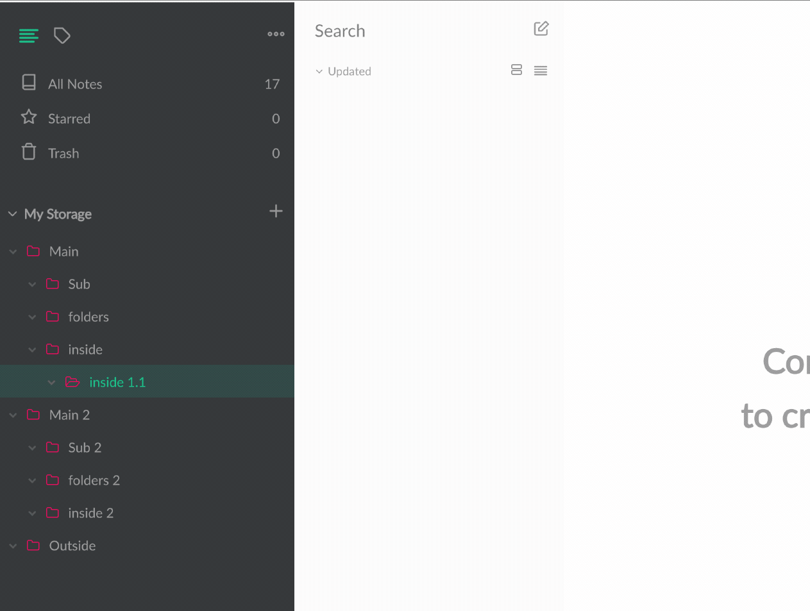The image size is (810, 611).
Task: Open the Updated sort dropdown
Action: [x=343, y=71]
